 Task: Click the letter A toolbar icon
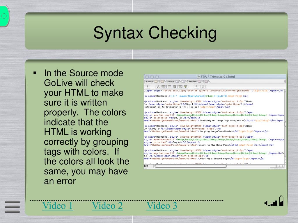[158, 87]
